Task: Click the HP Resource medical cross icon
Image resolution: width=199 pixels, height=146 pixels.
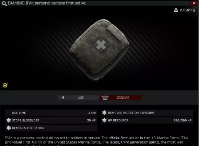Action: point(104,120)
